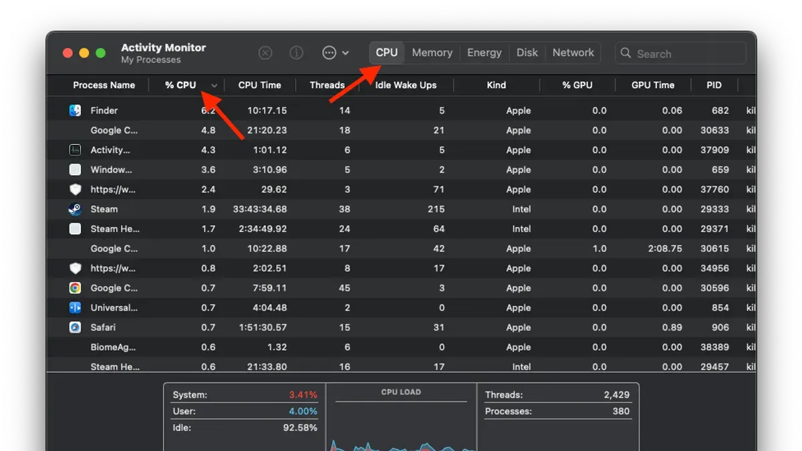Screen dimensions: 802x451
Task: Click the CPU LOAD graph
Action: [401, 427]
